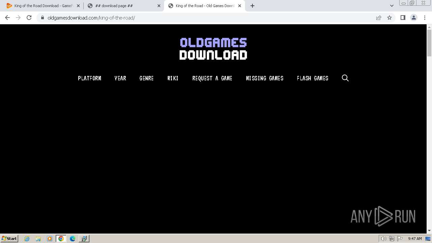The width and height of the screenshot is (432, 243).
Task: Launch Internet Explorer from taskbar
Action: pyautogui.click(x=27, y=239)
